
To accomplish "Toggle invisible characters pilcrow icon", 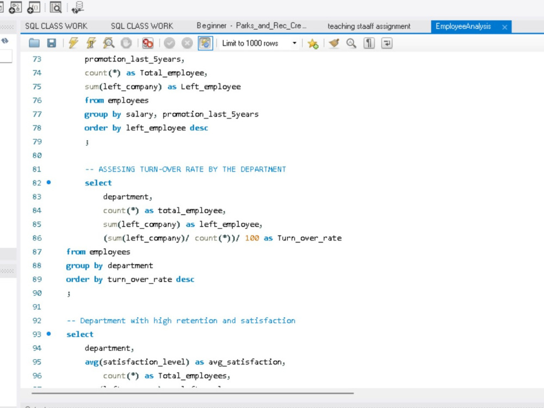I will pyautogui.click(x=369, y=43).
